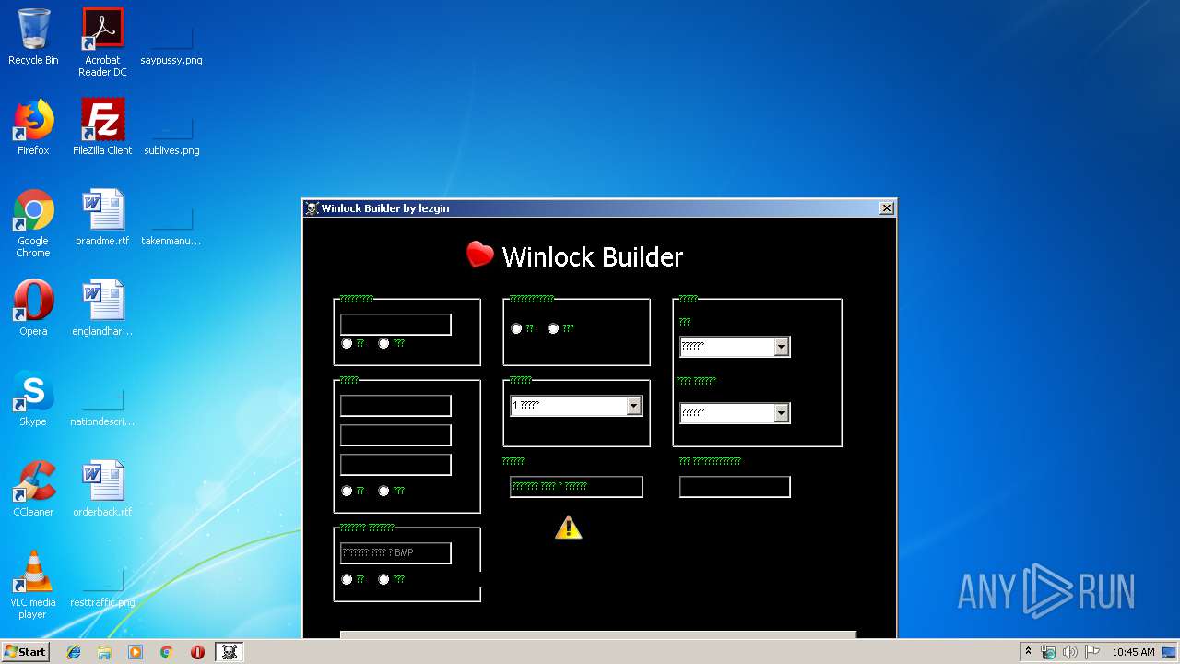This screenshot has width=1180, height=664.
Task: Click the BMP path input field
Action: [395, 553]
